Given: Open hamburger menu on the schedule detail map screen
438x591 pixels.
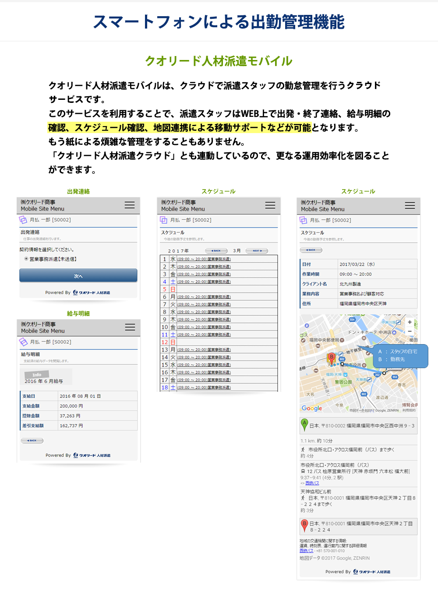Looking at the screenshot, I should [x=410, y=205].
